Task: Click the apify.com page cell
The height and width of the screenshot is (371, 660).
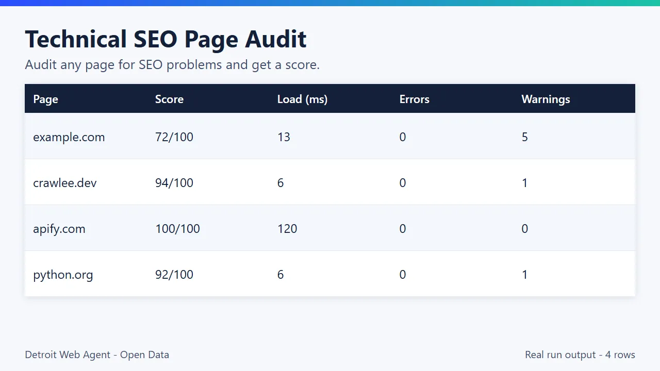Action: (59, 229)
